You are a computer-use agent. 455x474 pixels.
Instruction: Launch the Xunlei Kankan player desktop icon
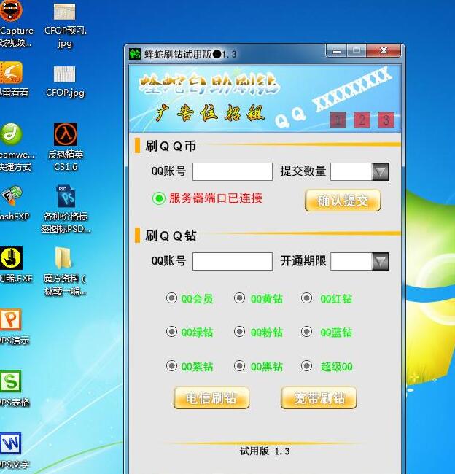tap(11, 72)
